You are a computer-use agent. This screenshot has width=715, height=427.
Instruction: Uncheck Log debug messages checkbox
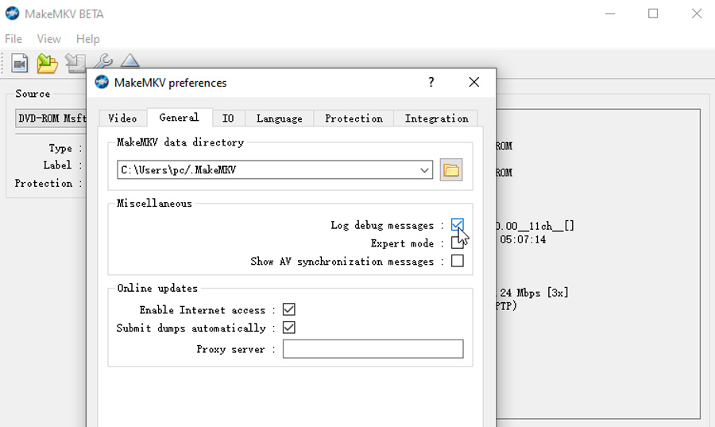click(x=458, y=224)
